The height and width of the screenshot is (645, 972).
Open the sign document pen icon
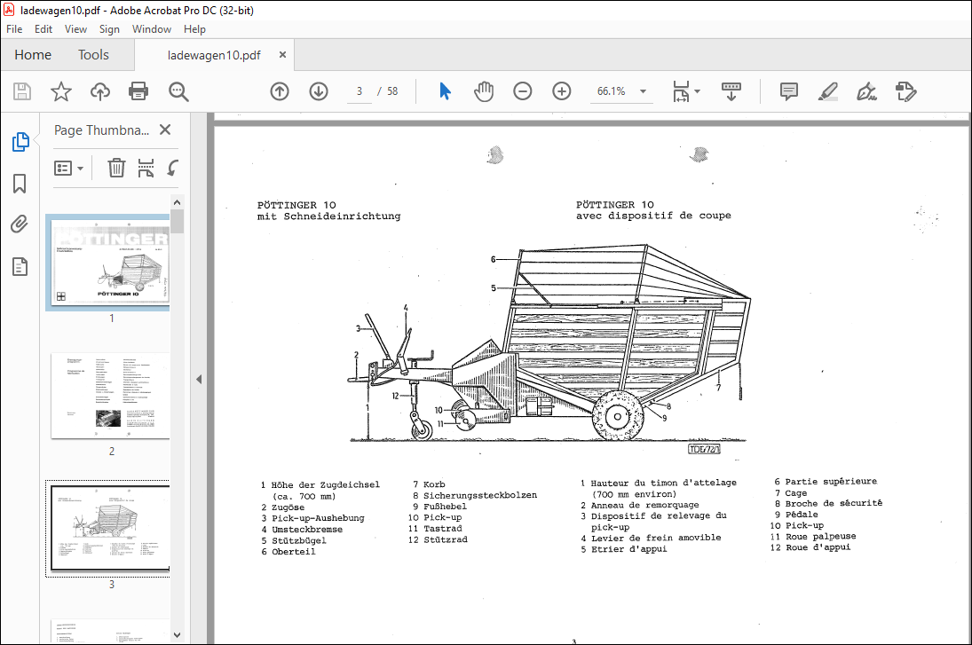coord(866,91)
